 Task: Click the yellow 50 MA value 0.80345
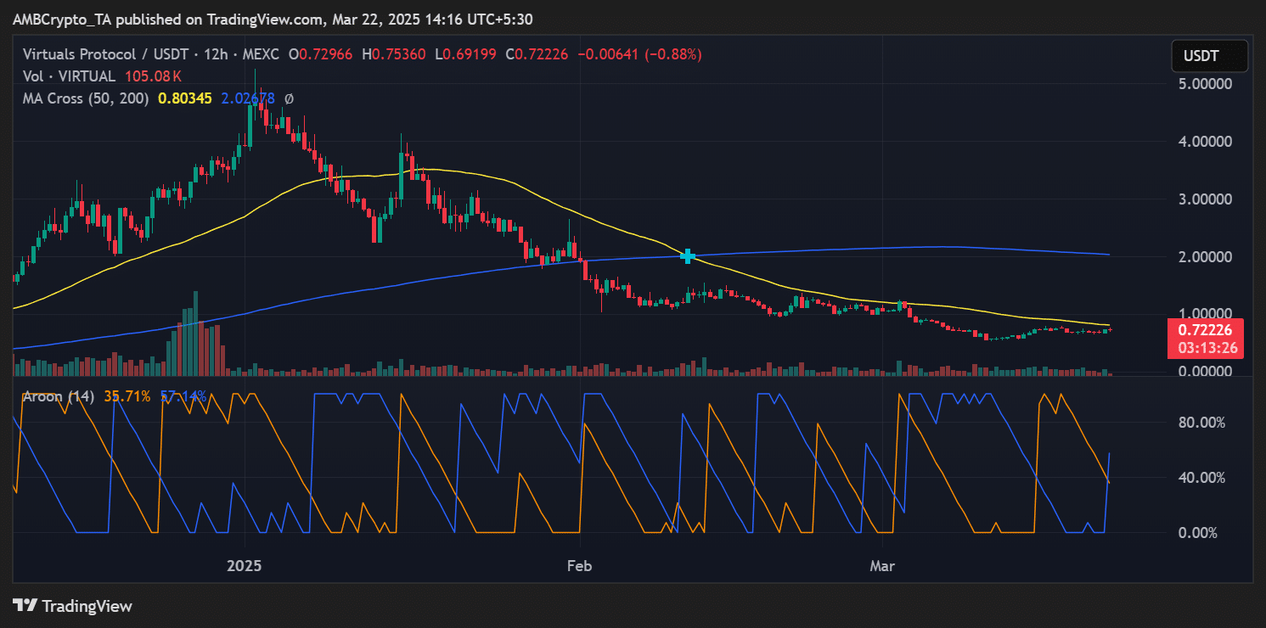tap(184, 98)
